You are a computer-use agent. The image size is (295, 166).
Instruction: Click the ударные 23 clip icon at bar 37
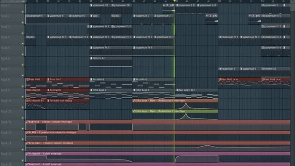[x=91, y=5]
